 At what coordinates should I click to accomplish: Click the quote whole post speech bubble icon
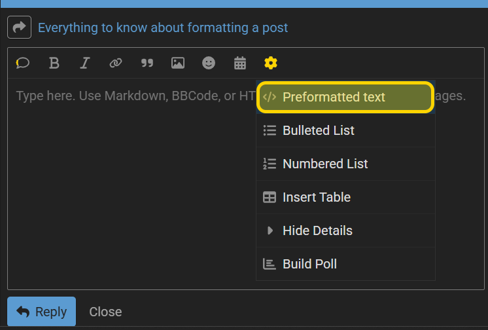click(23, 64)
